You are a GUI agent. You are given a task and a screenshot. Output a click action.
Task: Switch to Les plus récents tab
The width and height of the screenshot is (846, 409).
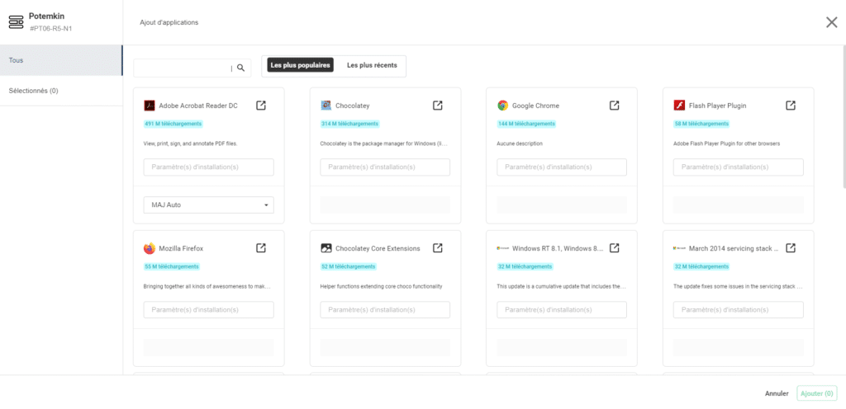[372, 65]
